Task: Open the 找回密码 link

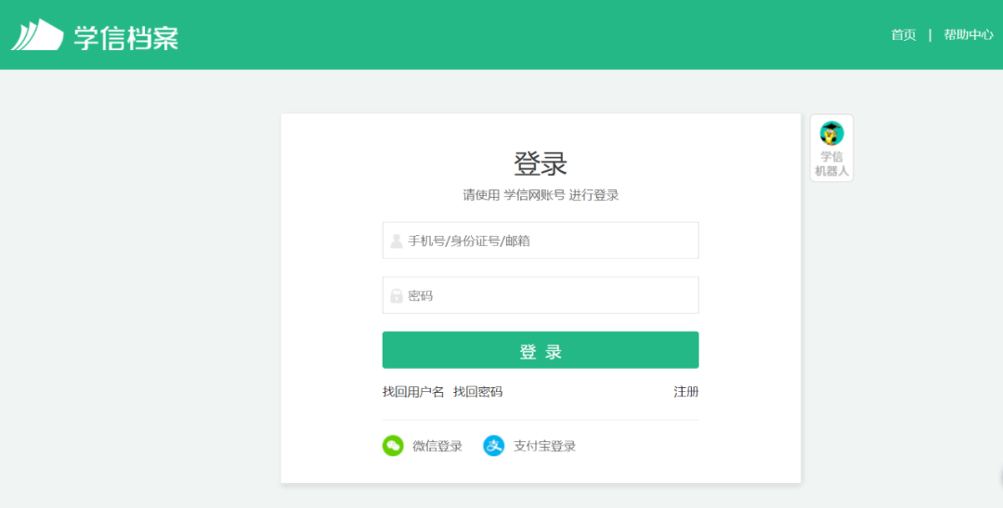Action: coord(478,392)
